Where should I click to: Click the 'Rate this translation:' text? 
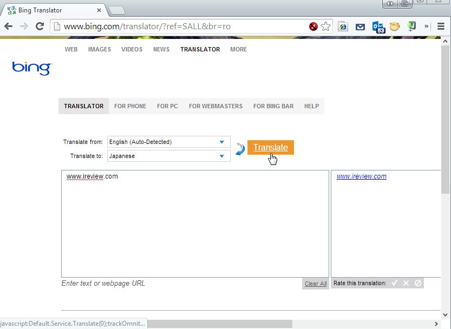pos(360,283)
